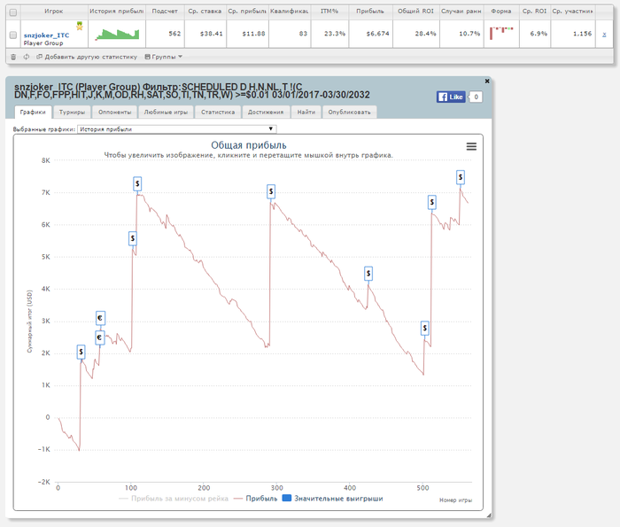Viewport: 620px width, 527px height.
Task: Remove row with the x link
Action: pyautogui.click(x=604, y=35)
